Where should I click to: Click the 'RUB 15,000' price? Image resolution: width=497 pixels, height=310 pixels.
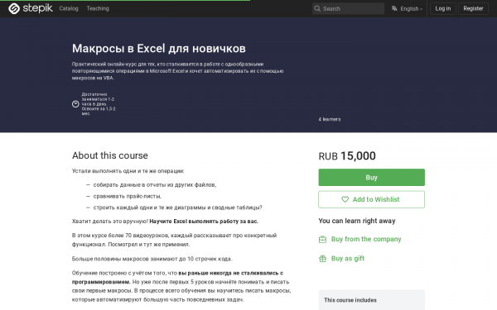(x=347, y=156)
